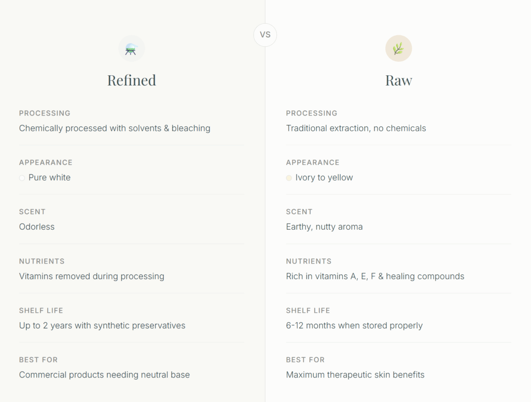Click the VS circle badge

pos(265,35)
